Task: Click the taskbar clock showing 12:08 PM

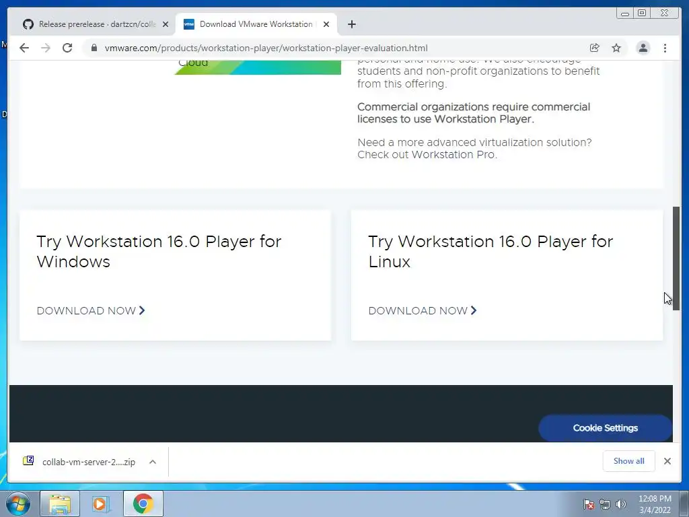Action: click(655, 504)
